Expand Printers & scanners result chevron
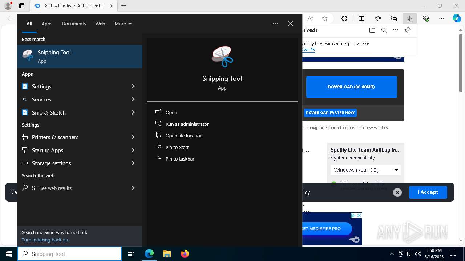Viewport: 465px width, 261px height. (x=133, y=137)
